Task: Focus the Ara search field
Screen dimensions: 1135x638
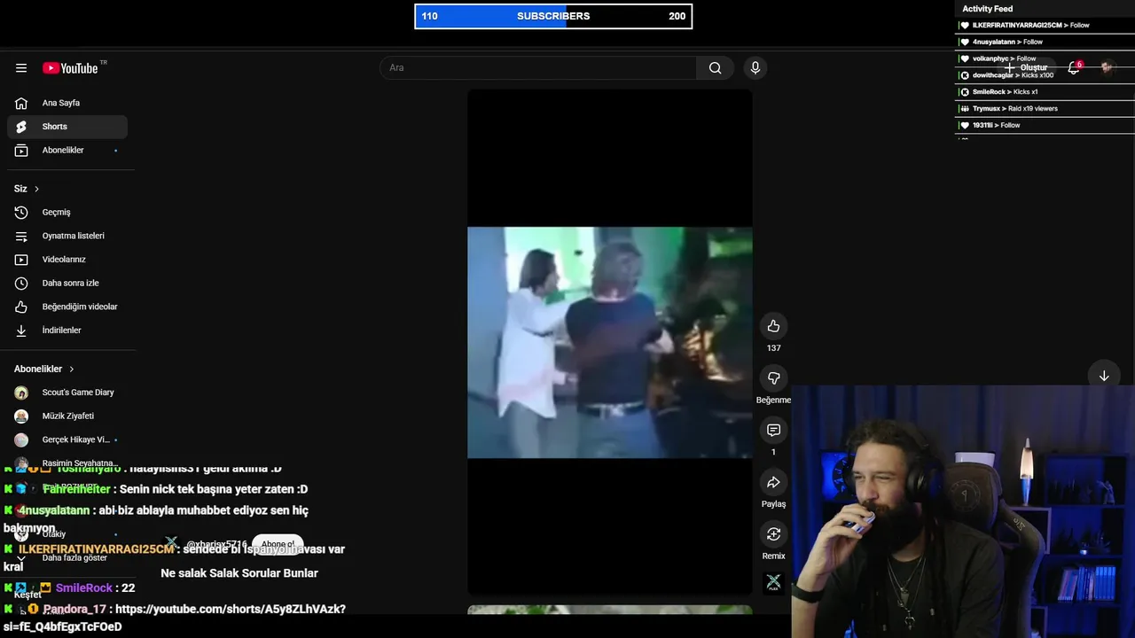Action: click(538, 68)
